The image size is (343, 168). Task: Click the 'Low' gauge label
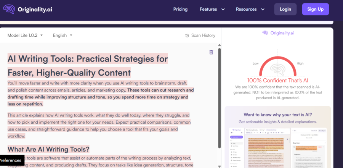pos(255,63)
